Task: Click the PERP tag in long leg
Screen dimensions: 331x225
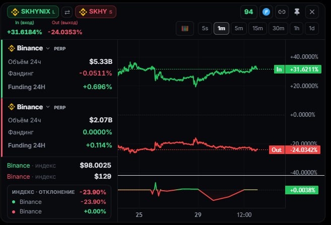Action: pos(60,49)
